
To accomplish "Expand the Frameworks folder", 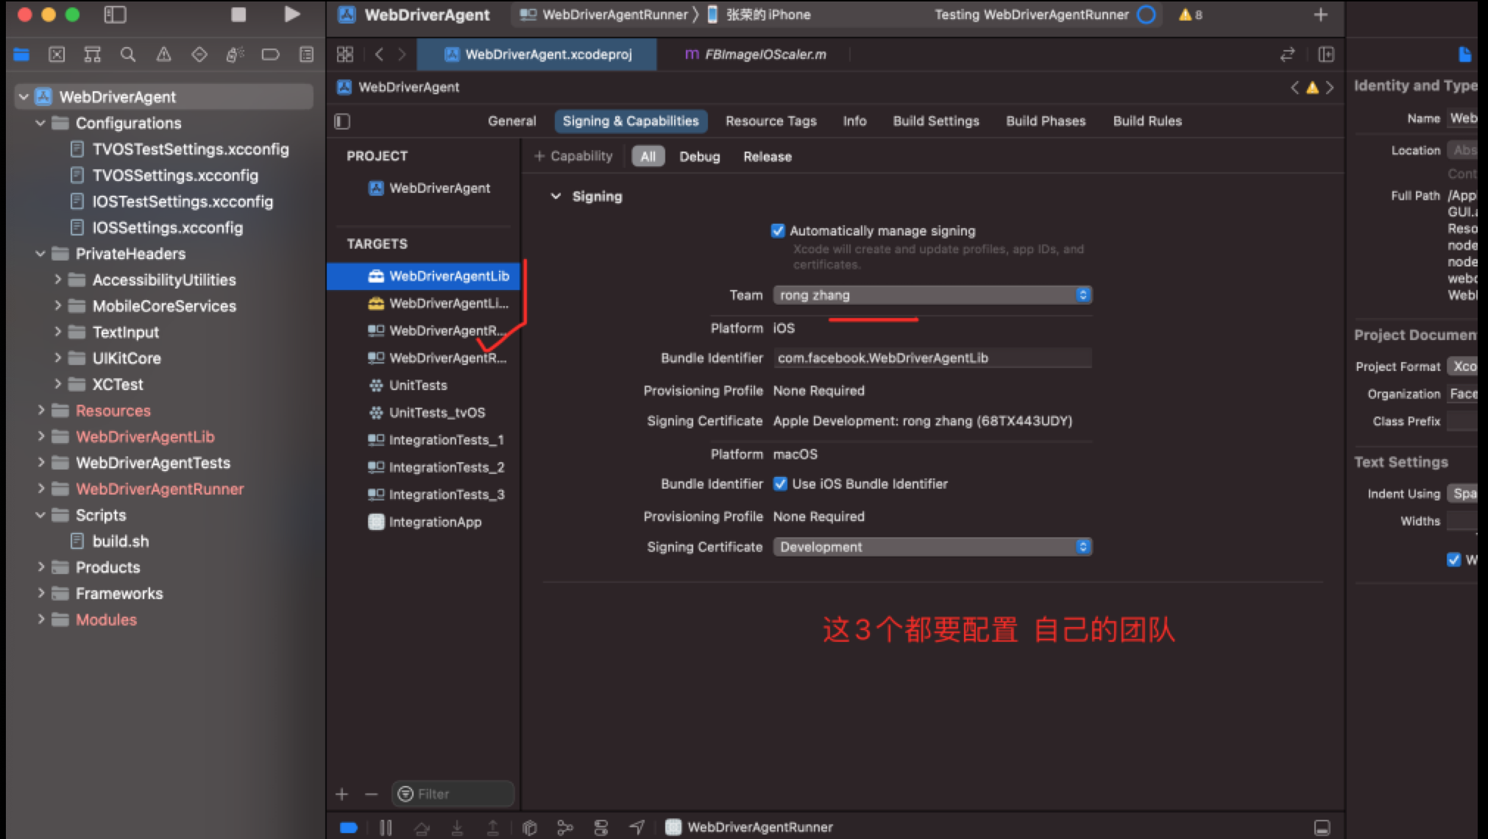I will click(40, 593).
